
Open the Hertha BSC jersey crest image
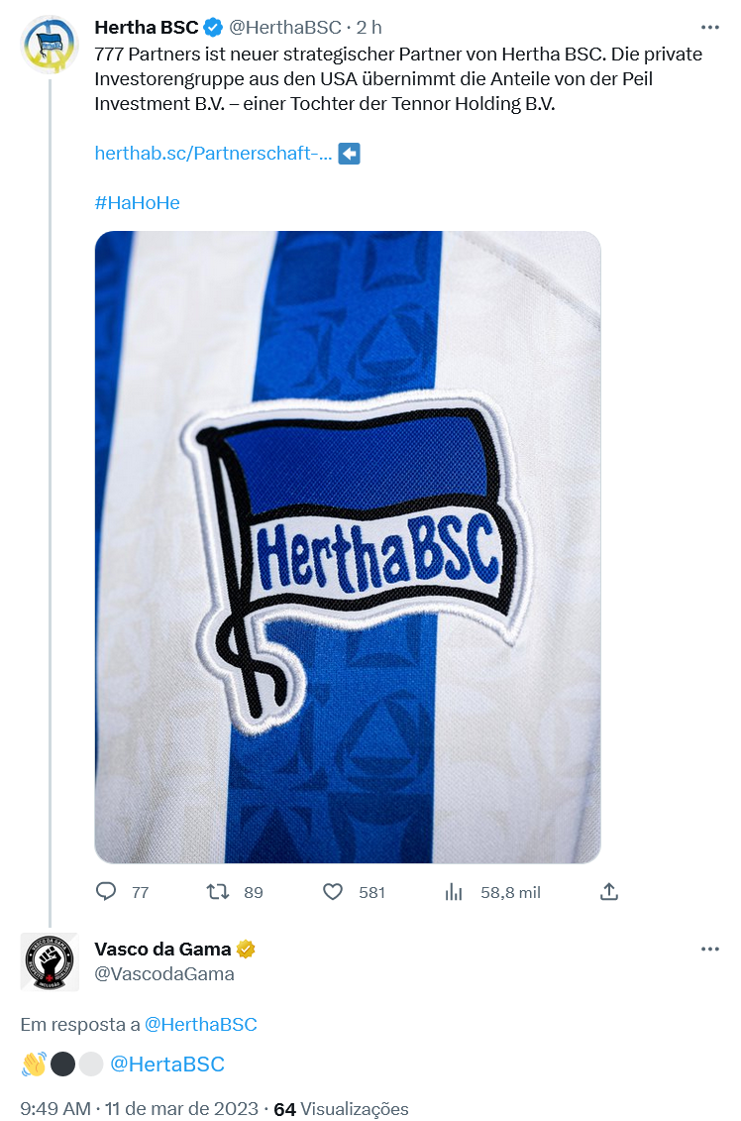point(348,547)
